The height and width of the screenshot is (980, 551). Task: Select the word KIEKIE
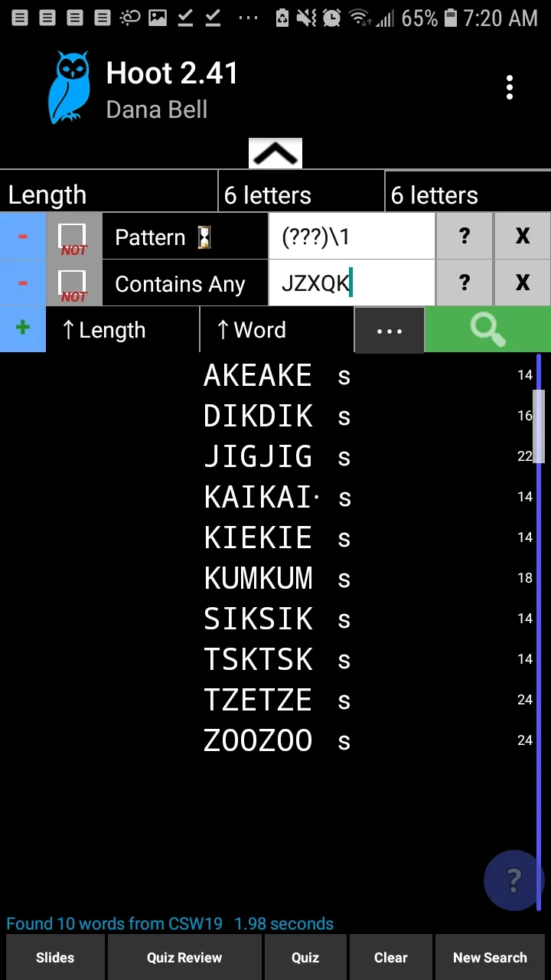point(258,537)
